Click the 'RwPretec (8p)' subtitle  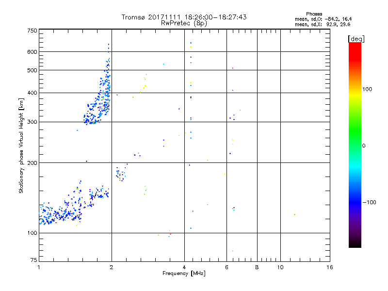(184, 23)
